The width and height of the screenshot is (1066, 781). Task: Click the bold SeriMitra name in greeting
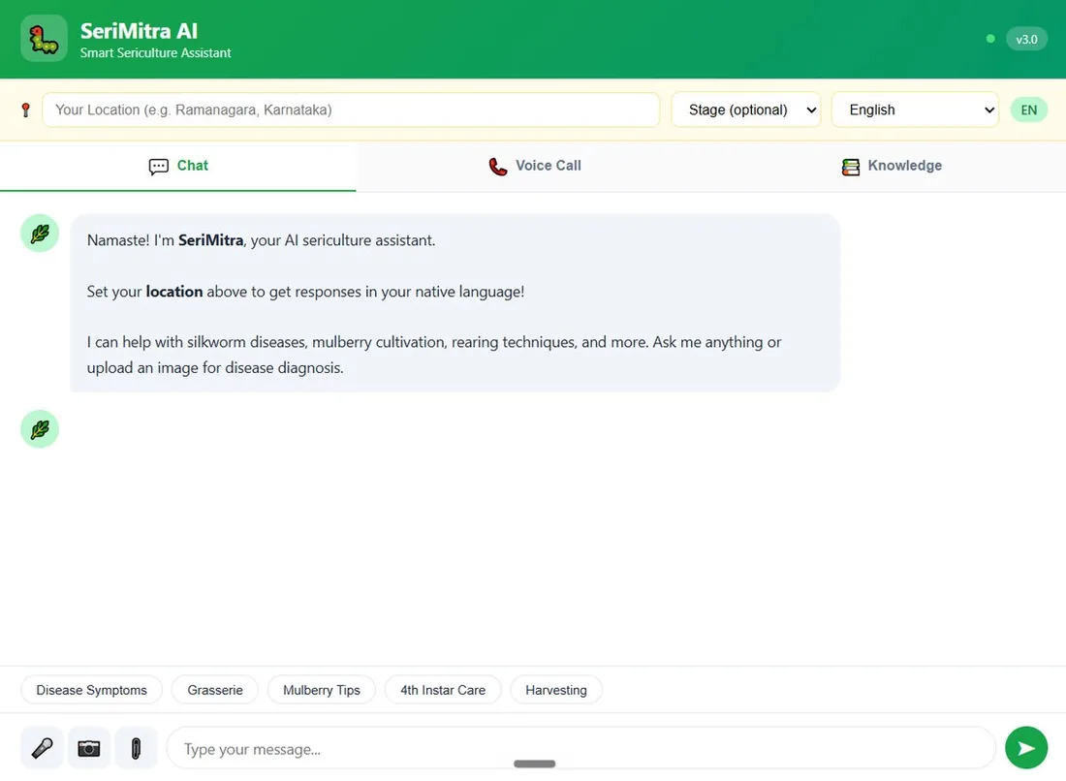[210, 240]
